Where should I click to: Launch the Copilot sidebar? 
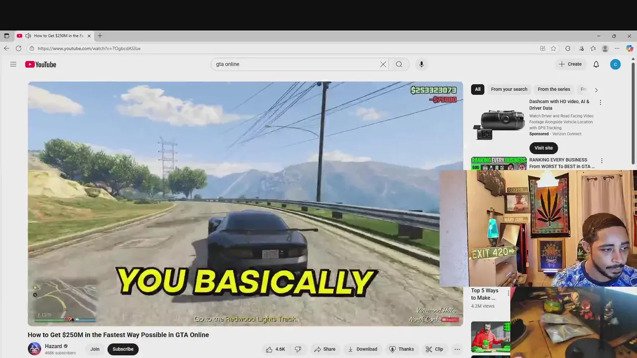click(630, 48)
